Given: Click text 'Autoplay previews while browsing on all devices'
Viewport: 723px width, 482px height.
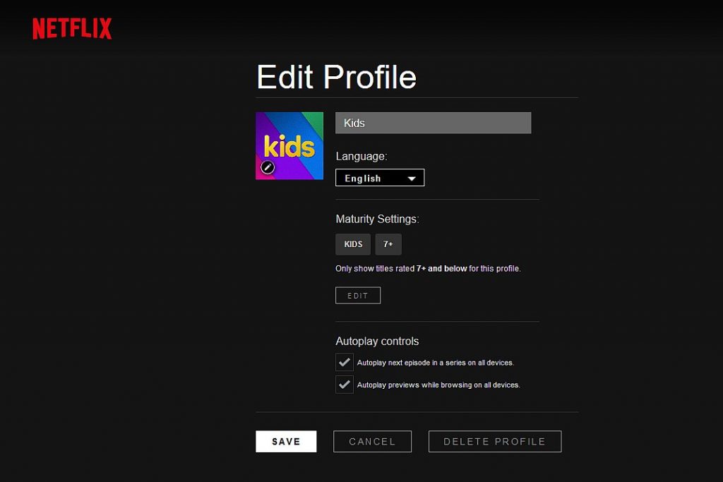Looking at the screenshot, I should click(438, 385).
